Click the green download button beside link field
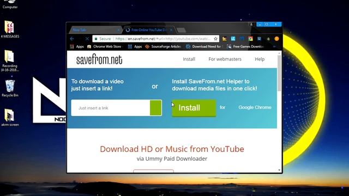 (156, 108)
